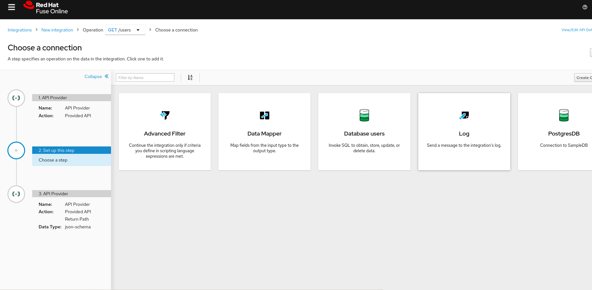Click the Data Mapper icon
The height and width of the screenshot is (290, 592).
(x=264, y=115)
